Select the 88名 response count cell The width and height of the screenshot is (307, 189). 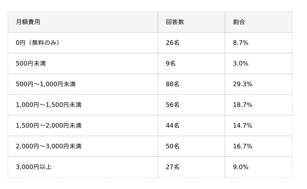tap(173, 84)
